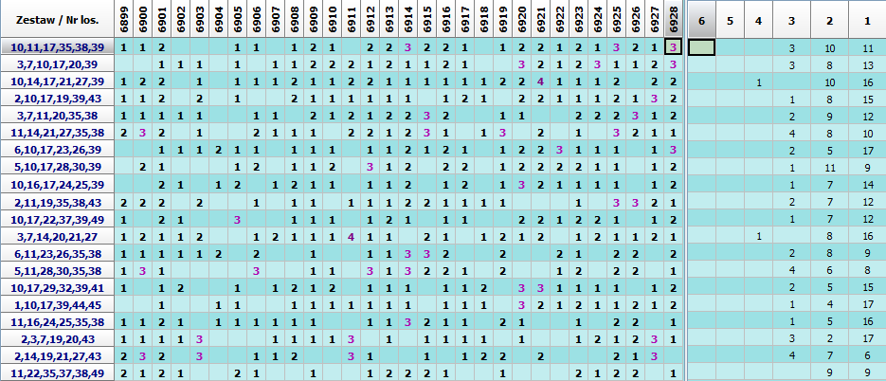Click the outlined magenta 3 cell under 6928
Screen dimensions: 886x381
click(672, 47)
